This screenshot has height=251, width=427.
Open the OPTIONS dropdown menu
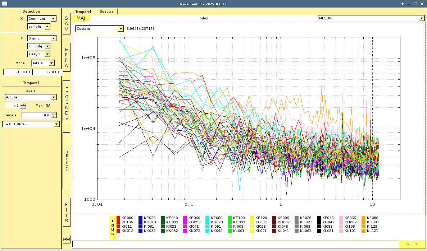31,124
